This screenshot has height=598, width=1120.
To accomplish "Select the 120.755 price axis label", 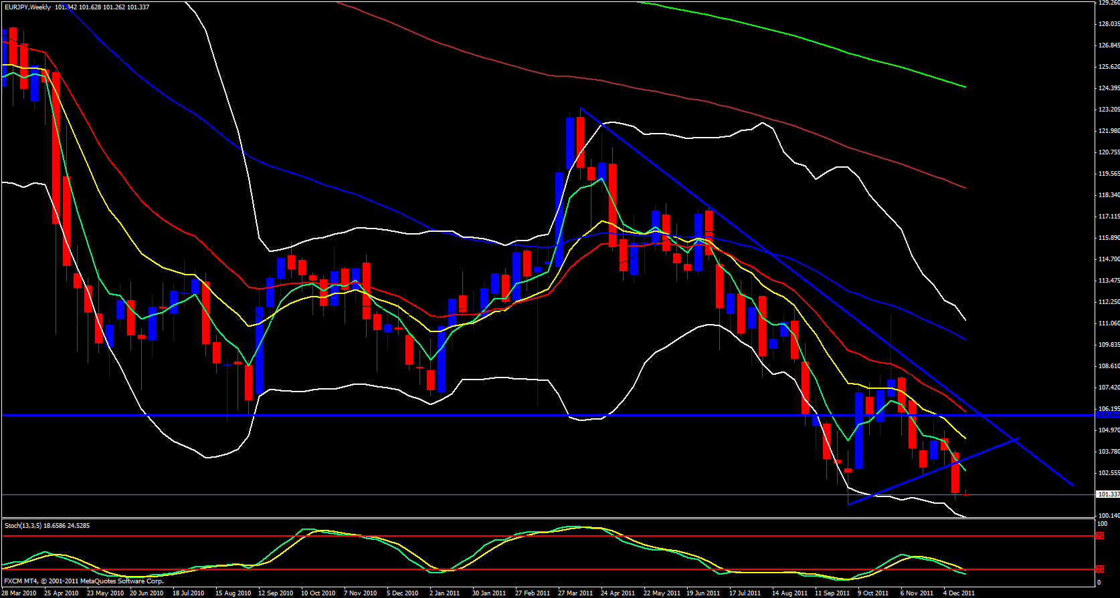I will [x=1109, y=152].
